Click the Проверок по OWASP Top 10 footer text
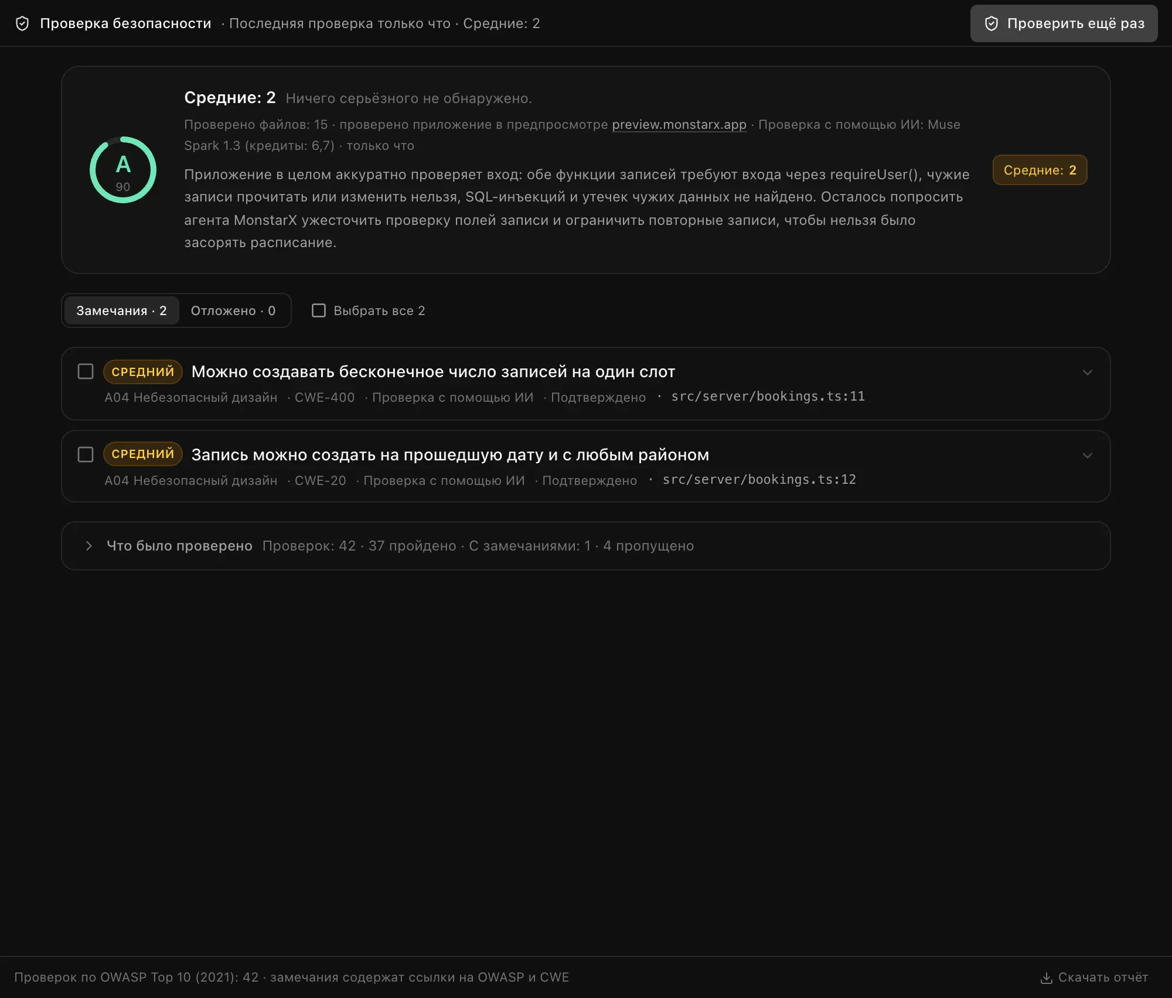Screen dimensions: 1172x998 coord(292,978)
